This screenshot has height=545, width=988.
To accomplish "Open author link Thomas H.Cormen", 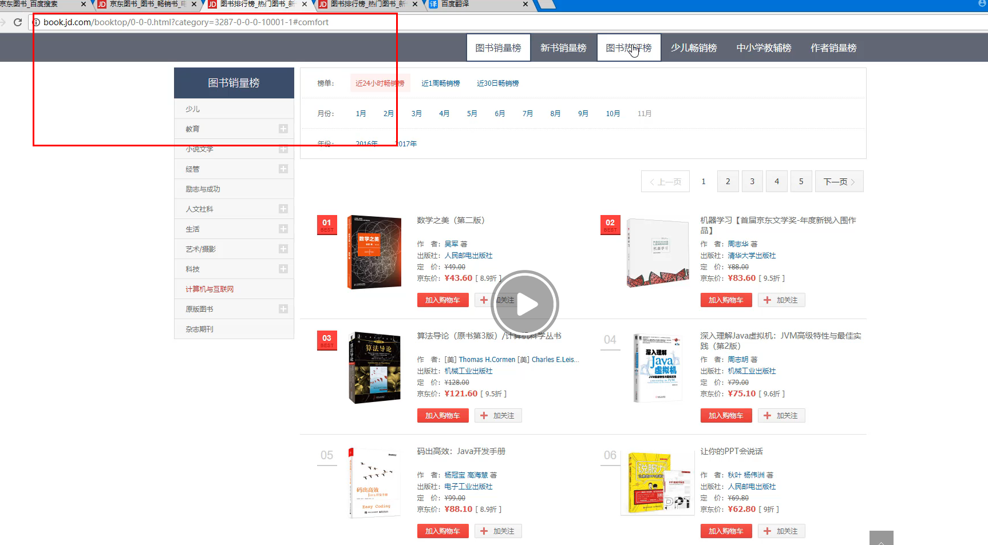I will [x=487, y=360].
